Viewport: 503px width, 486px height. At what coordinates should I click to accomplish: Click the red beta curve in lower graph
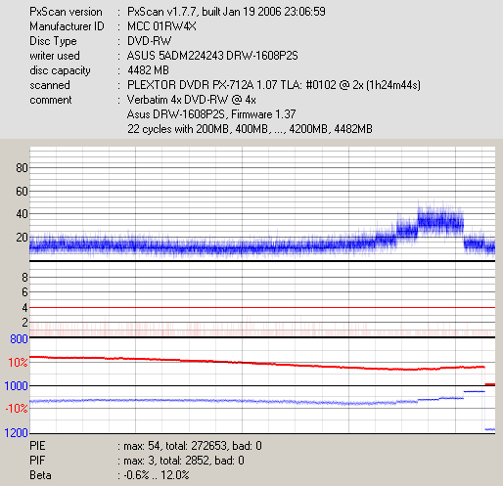click(257, 364)
